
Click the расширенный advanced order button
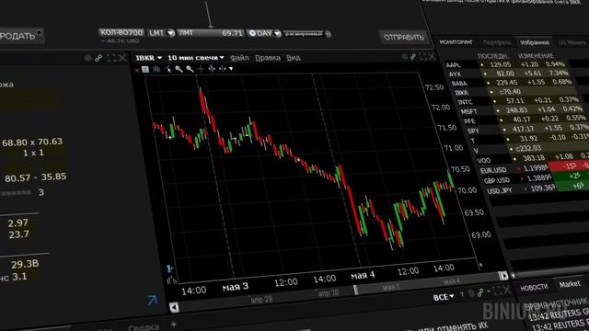click(306, 34)
